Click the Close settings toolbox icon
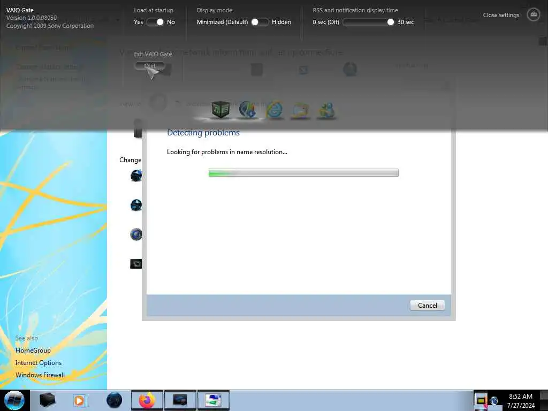Viewport: 548px width, 411px height. pos(534,14)
